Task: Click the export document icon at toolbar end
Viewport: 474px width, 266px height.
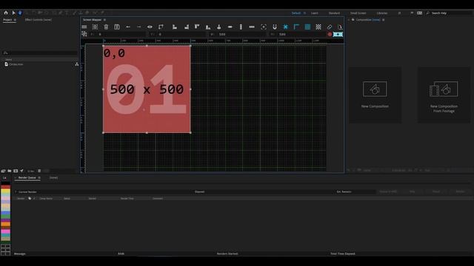Action: (340, 27)
